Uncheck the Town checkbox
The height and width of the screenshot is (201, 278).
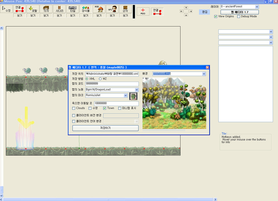104,108
